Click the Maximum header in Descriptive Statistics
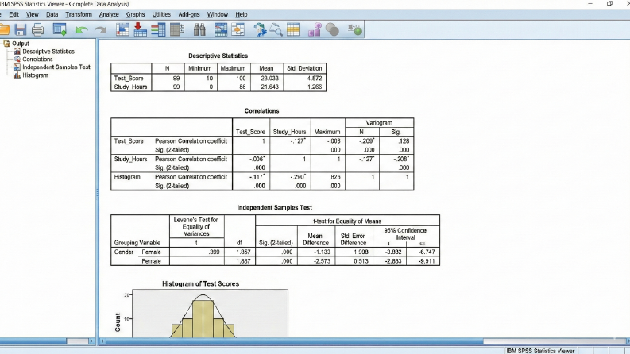Screen dimensions: 630x354 click(233, 68)
